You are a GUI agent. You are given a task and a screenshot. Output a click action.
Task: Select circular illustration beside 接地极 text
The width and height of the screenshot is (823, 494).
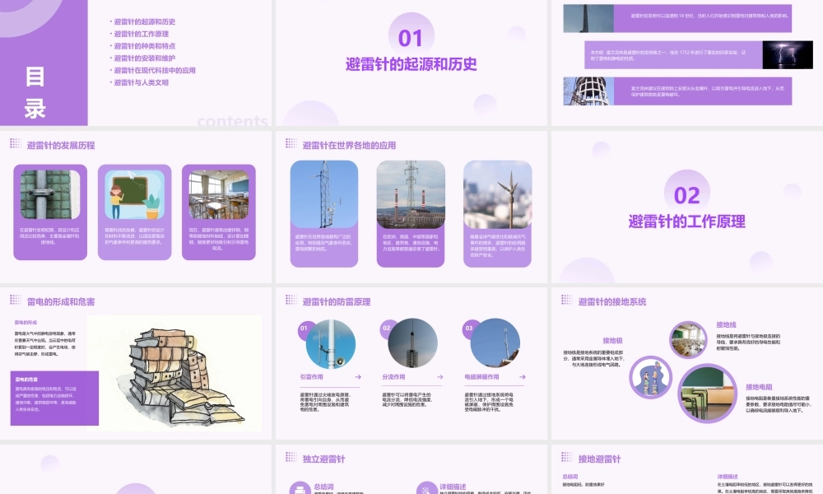[651, 377]
